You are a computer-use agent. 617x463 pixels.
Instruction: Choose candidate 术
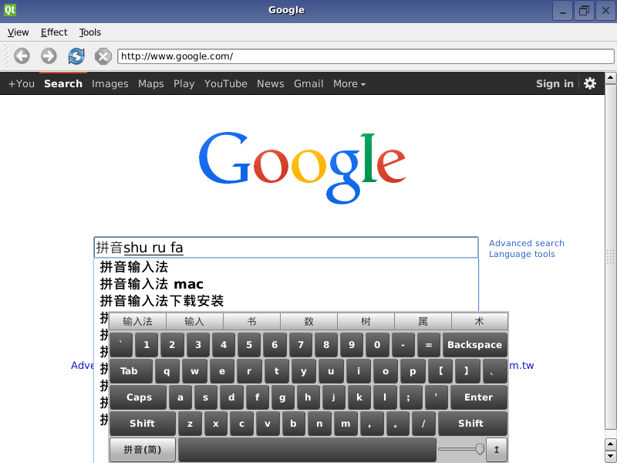(479, 321)
